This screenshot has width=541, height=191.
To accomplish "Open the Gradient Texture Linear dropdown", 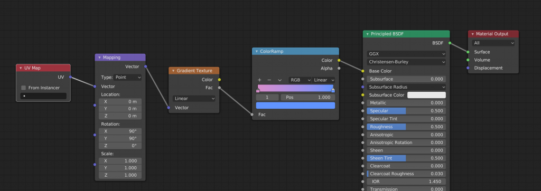I will click(x=194, y=99).
